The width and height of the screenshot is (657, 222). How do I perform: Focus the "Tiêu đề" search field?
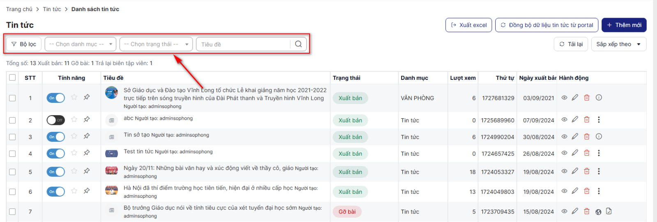tap(243, 44)
